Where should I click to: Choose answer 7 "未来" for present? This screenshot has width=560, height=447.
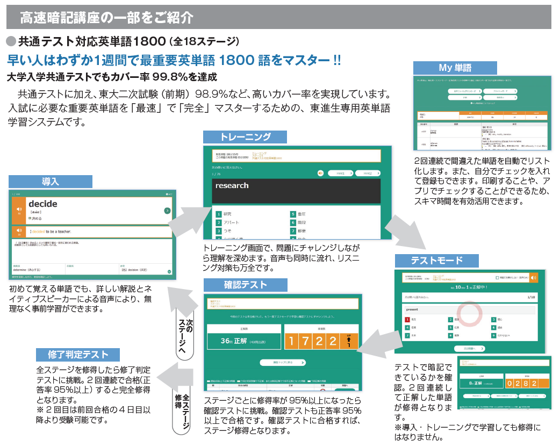coord(411,336)
